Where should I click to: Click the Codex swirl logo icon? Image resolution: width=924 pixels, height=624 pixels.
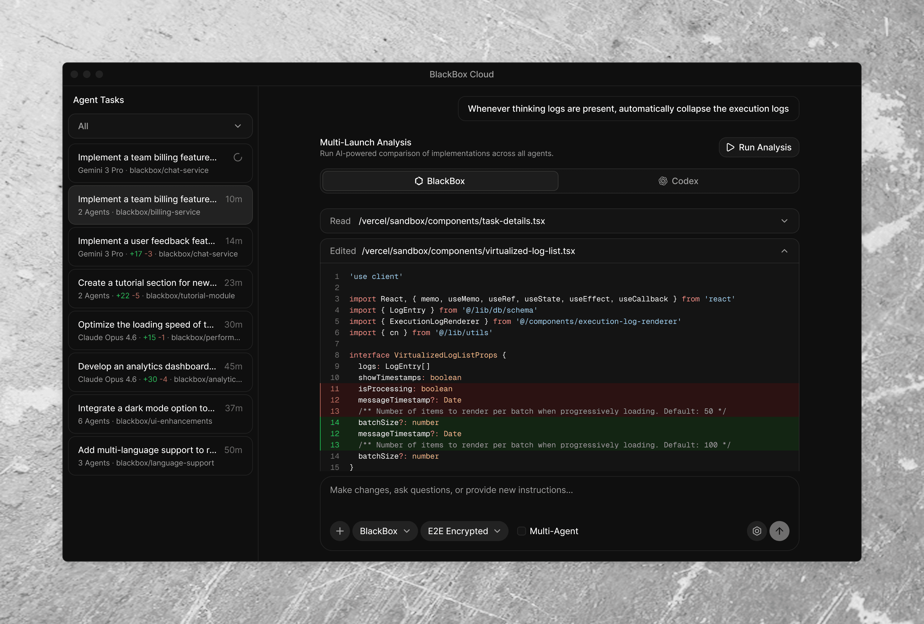point(663,181)
